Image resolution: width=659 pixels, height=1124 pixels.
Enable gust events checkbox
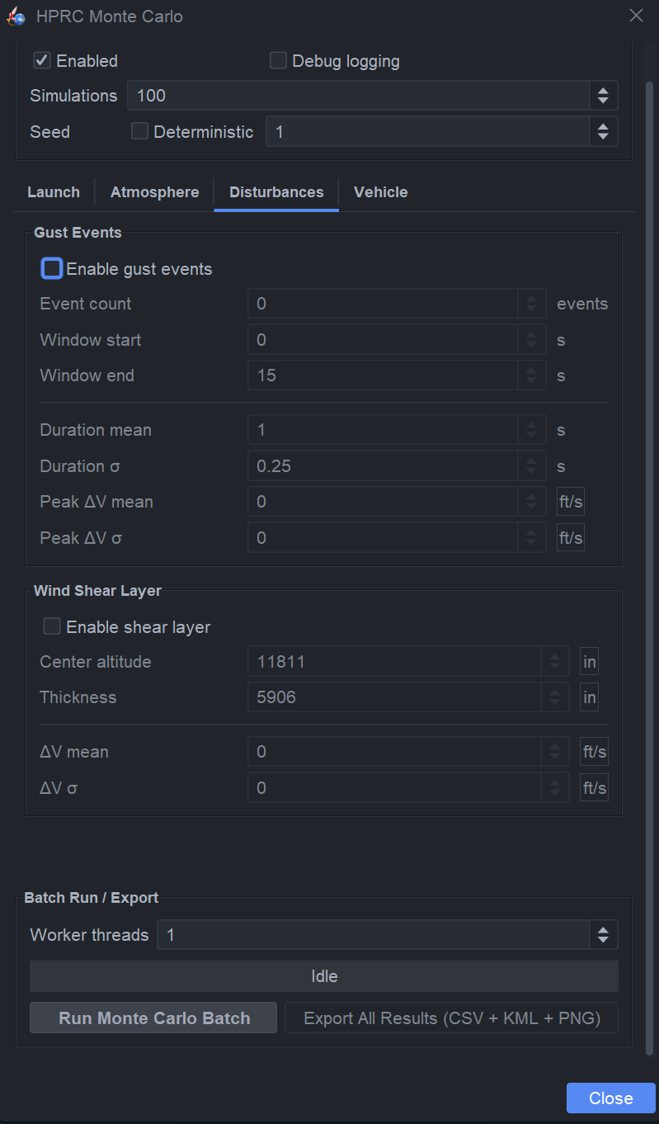(52, 269)
